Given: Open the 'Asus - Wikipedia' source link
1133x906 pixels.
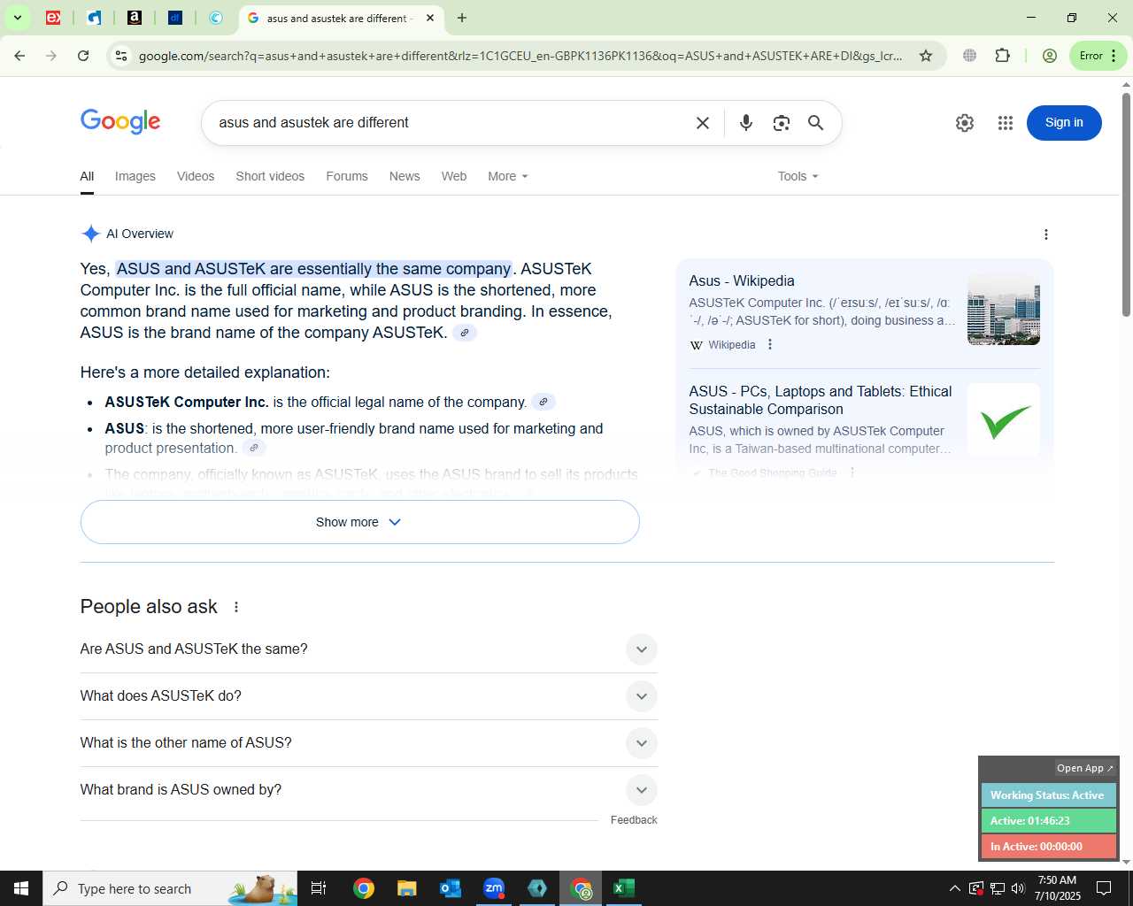Looking at the screenshot, I should (x=742, y=281).
